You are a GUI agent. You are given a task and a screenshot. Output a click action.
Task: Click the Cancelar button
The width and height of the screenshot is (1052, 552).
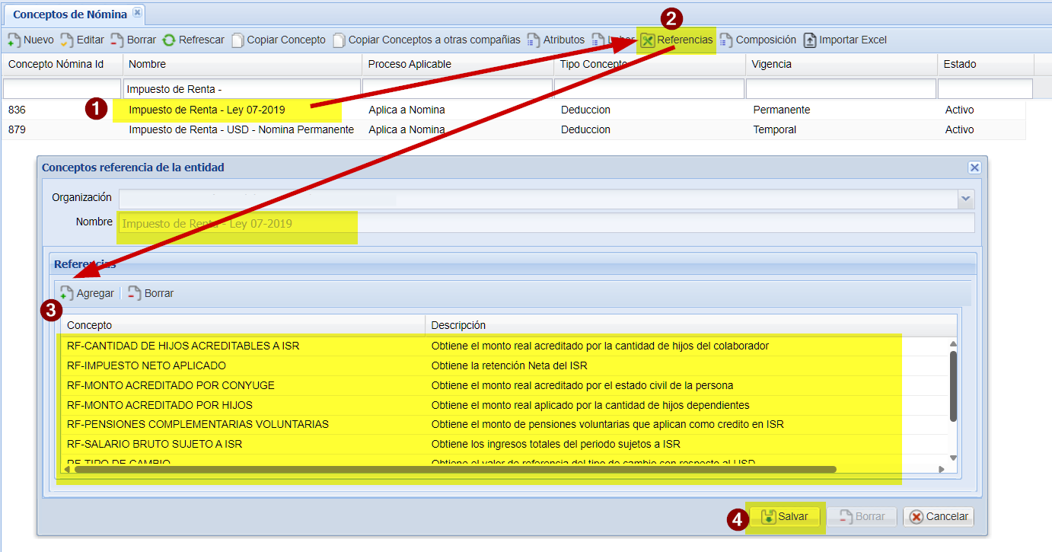coord(938,516)
